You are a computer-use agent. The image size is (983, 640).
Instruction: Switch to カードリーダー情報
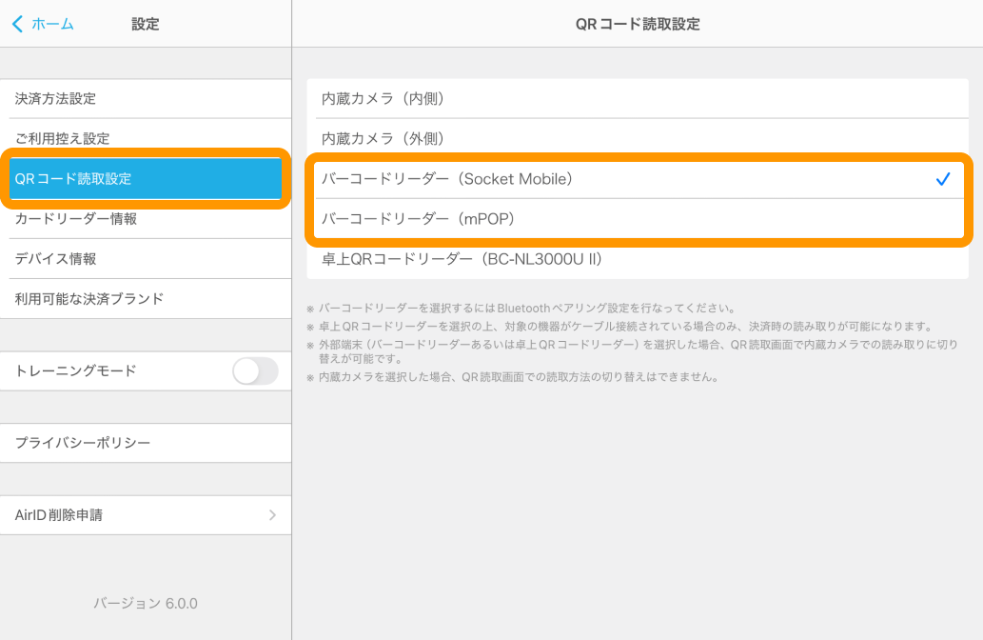point(143,218)
